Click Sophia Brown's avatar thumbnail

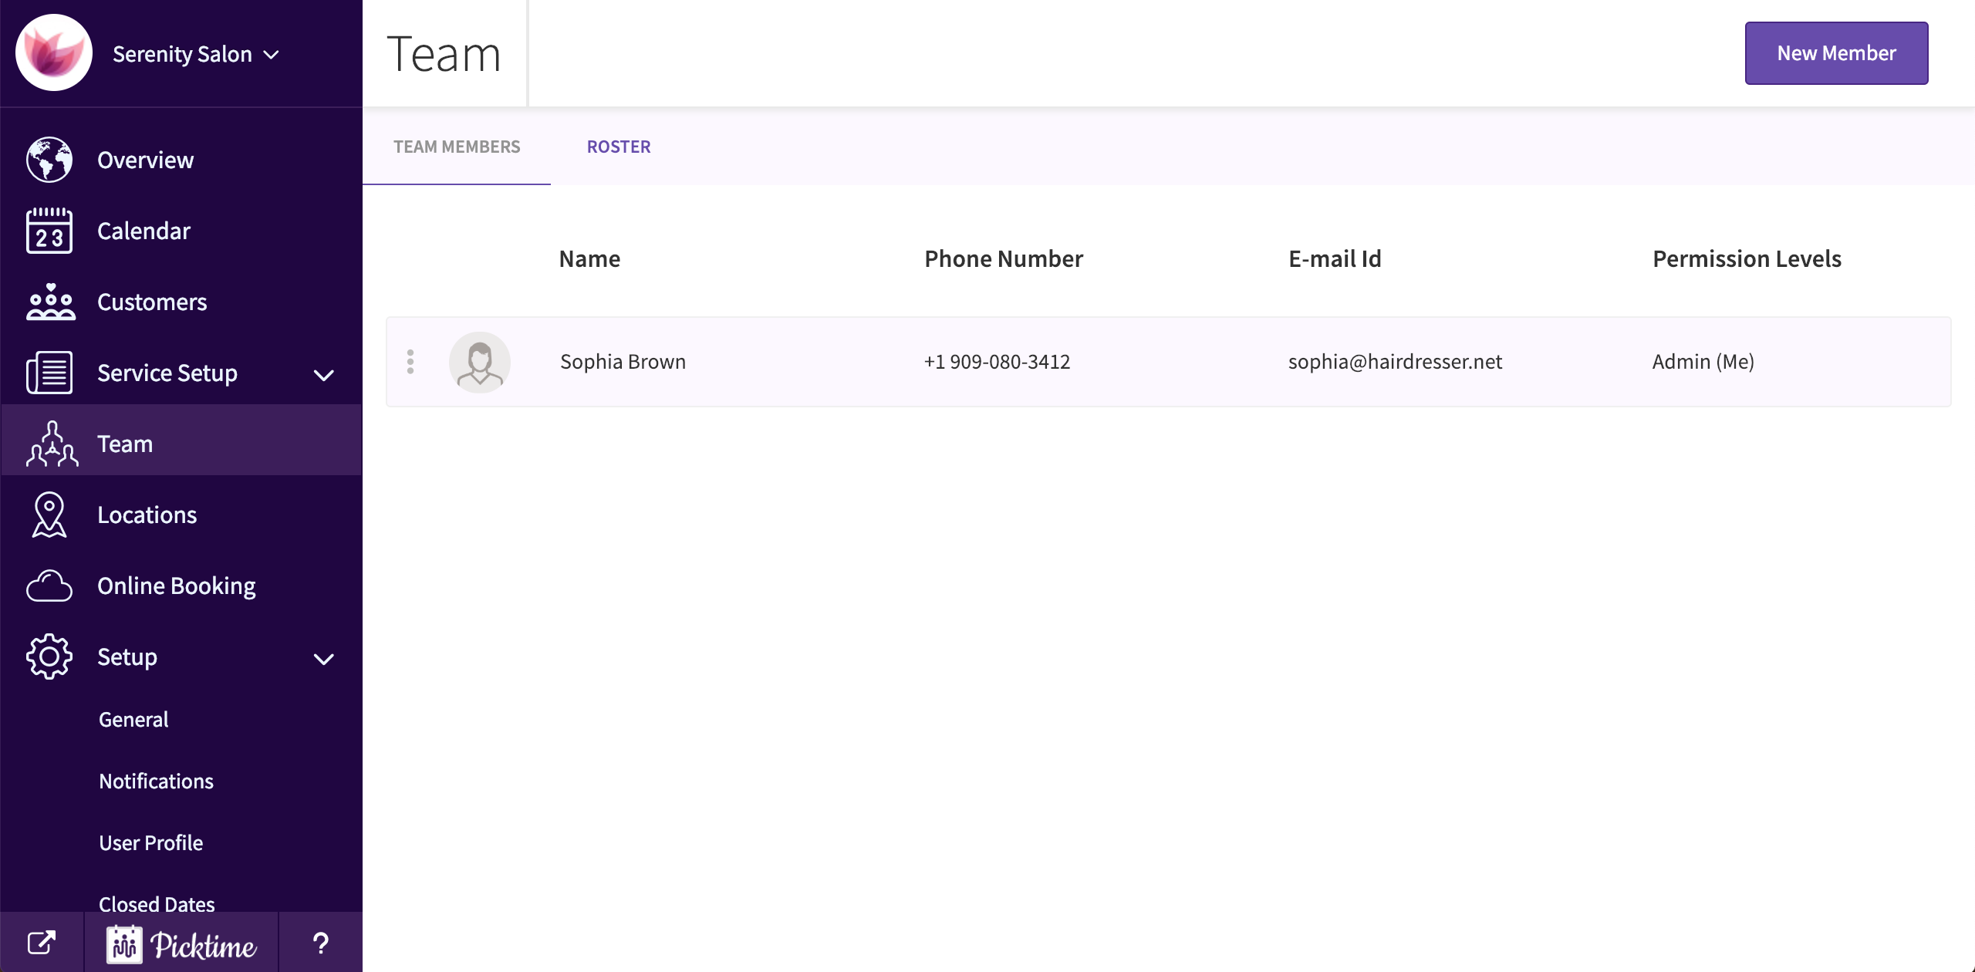(480, 362)
